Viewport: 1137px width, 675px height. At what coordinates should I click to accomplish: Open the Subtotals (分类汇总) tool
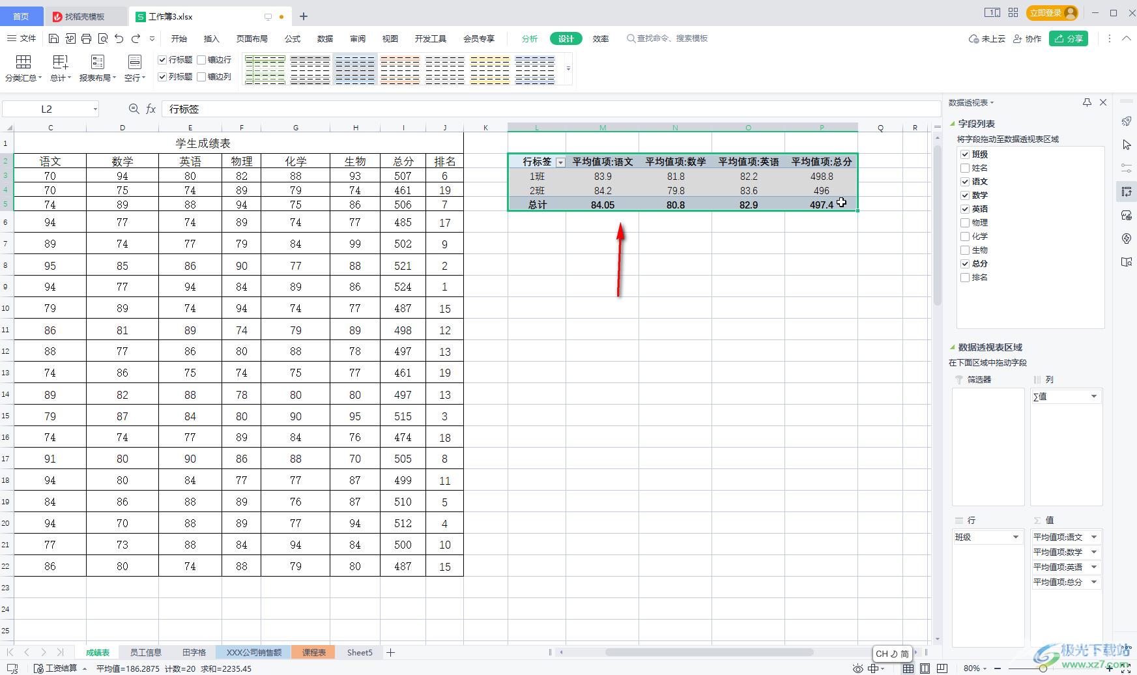23,68
